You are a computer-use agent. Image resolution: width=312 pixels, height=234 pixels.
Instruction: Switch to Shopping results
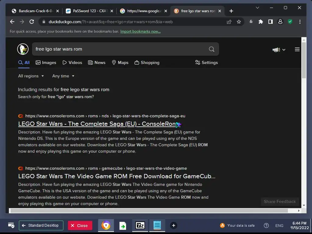[147, 62]
